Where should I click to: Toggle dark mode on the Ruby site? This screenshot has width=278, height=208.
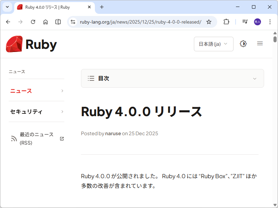click(x=243, y=43)
